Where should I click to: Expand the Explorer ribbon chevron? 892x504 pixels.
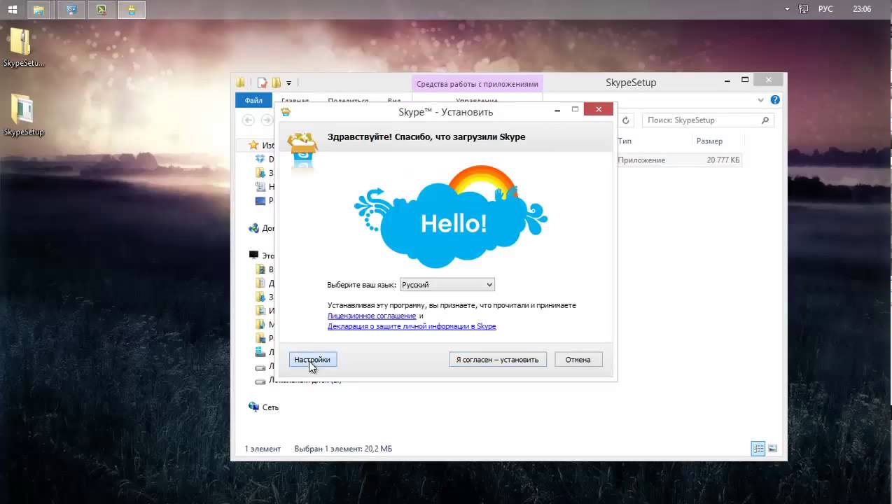click(x=761, y=100)
